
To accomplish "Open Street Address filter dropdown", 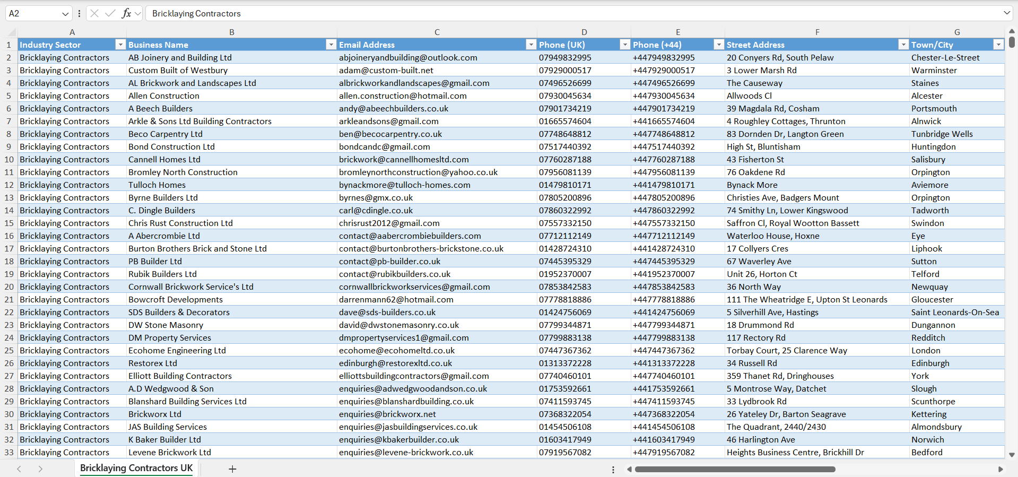I will (903, 45).
